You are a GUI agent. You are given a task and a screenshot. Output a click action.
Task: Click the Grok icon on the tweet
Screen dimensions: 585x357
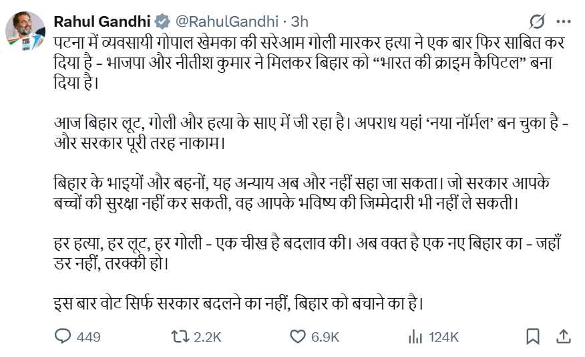click(537, 21)
